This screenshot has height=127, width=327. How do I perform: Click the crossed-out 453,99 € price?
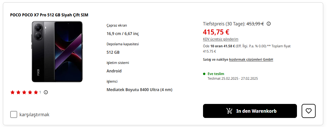point(255,24)
